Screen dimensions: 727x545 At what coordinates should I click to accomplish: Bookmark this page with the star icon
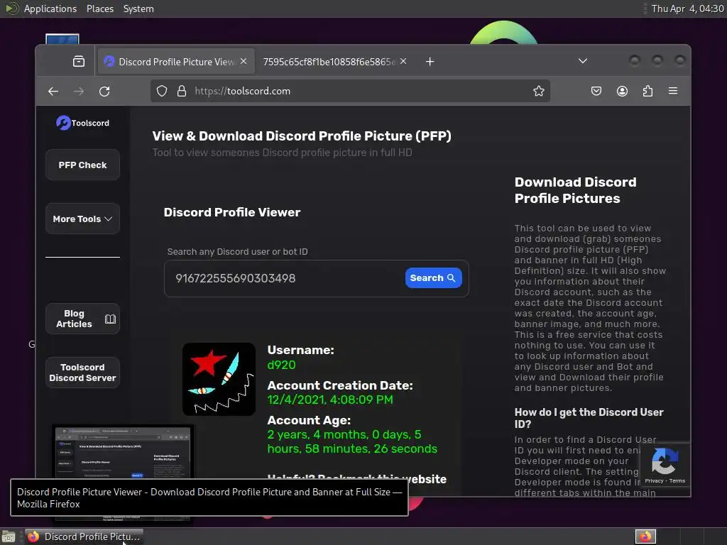click(538, 92)
